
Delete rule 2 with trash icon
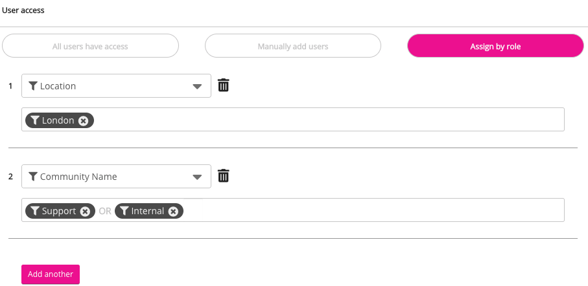tap(224, 176)
